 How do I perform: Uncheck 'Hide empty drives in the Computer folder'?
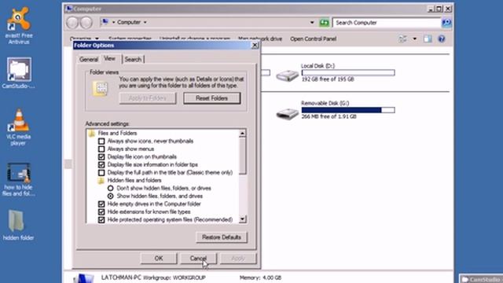click(101, 204)
